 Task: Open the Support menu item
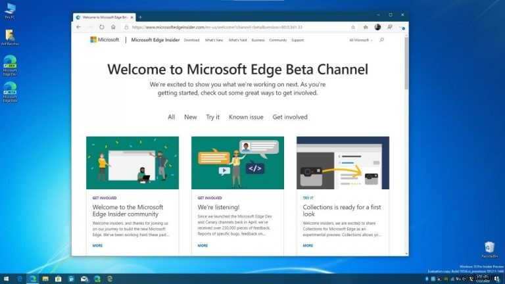(298, 40)
